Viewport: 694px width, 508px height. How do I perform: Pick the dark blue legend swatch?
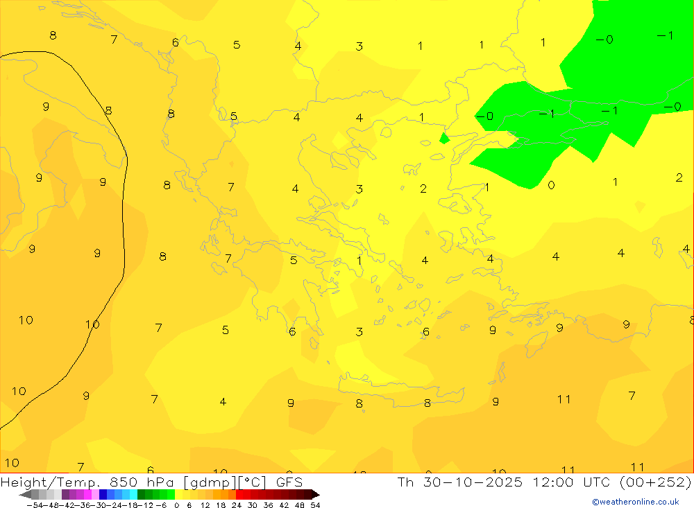103,494
